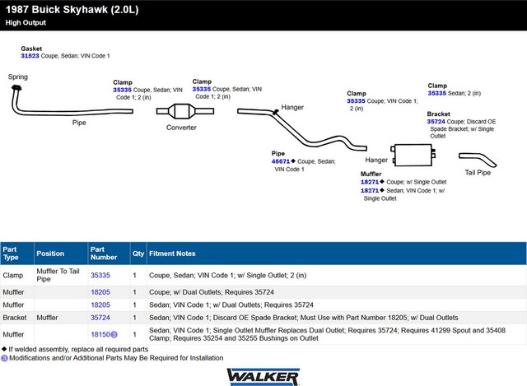This screenshot has height=386, width=527.
Task: Click the circled 3 footnote legend icon
Action: (4, 358)
